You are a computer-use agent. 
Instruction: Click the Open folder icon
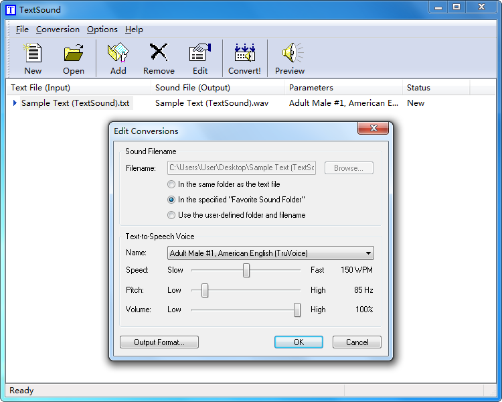tap(73, 54)
